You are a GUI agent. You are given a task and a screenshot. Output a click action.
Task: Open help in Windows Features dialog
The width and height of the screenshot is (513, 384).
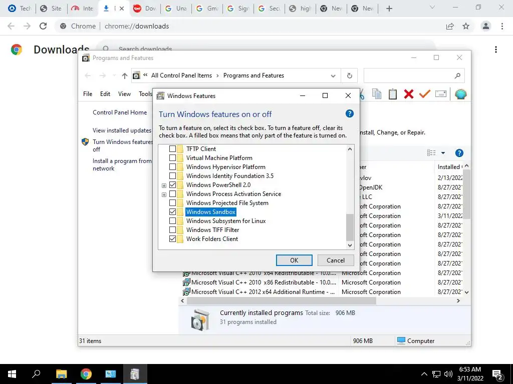(x=349, y=113)
